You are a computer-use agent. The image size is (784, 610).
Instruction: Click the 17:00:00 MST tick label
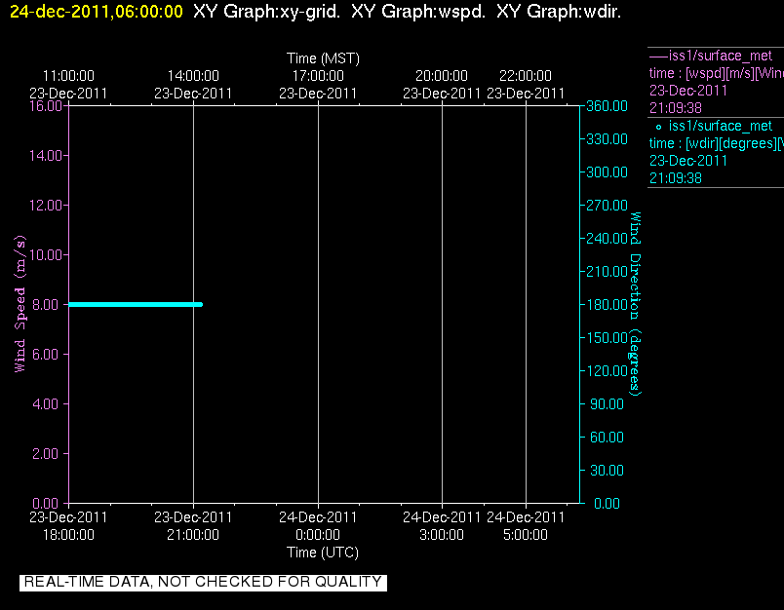coord(318,76)
